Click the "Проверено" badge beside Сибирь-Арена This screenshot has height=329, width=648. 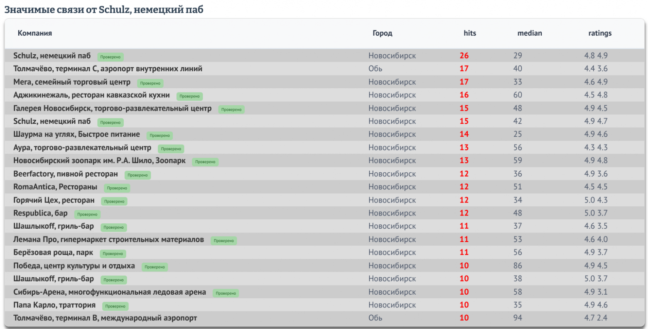226,293
